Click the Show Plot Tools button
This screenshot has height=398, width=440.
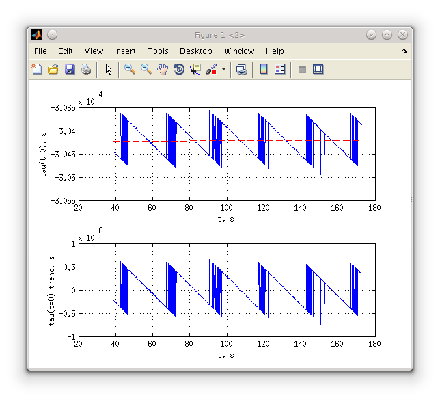pos(318,69)
